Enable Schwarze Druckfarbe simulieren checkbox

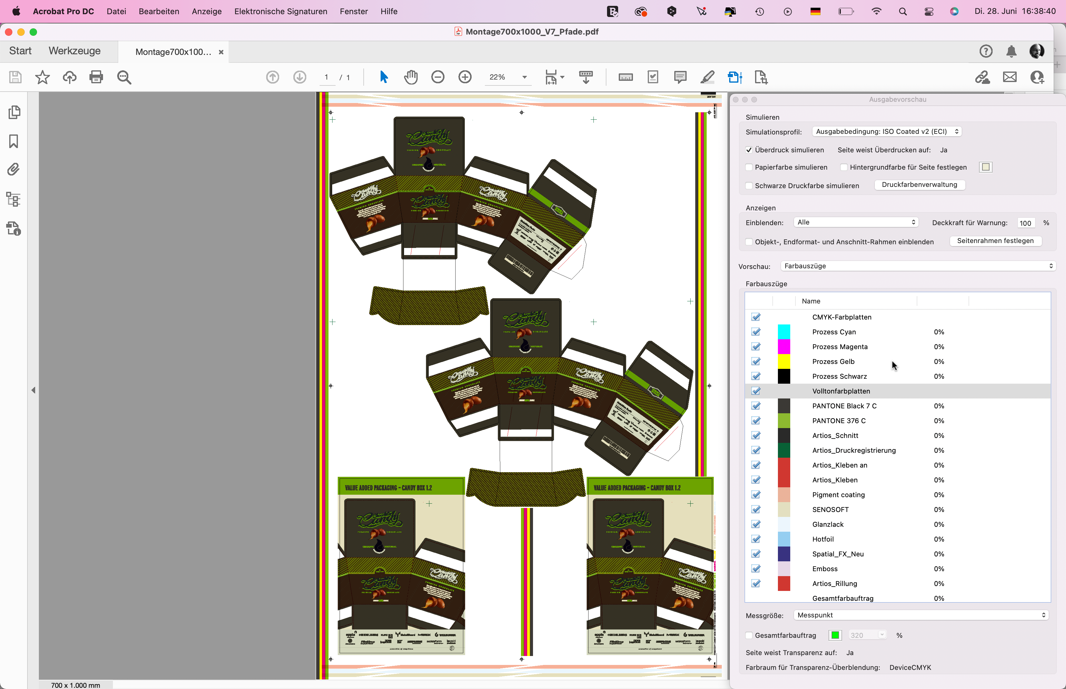click(749, 186)
